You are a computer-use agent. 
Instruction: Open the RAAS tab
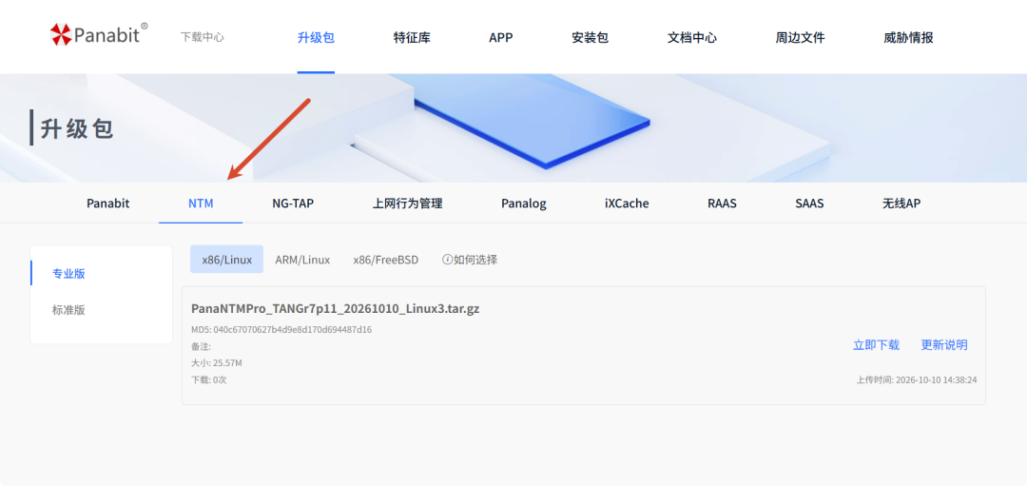[722, 204]
